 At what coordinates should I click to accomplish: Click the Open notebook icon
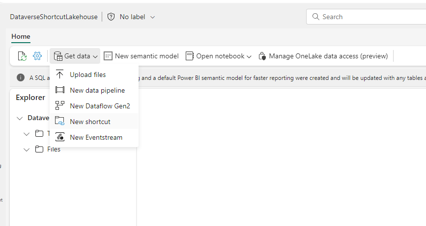pos(190,56)
